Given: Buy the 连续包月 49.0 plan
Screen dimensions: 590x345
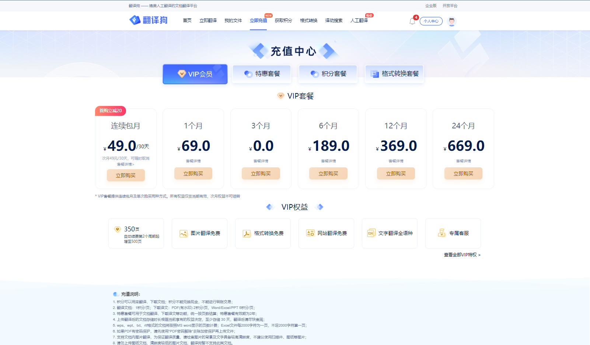Looking at the screenshot, I should pyautogui.click(x=126, y=175).
